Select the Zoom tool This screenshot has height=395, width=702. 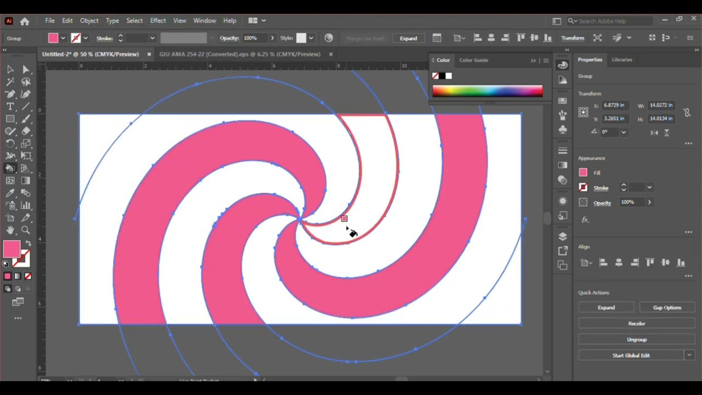(x=26, y=230)
